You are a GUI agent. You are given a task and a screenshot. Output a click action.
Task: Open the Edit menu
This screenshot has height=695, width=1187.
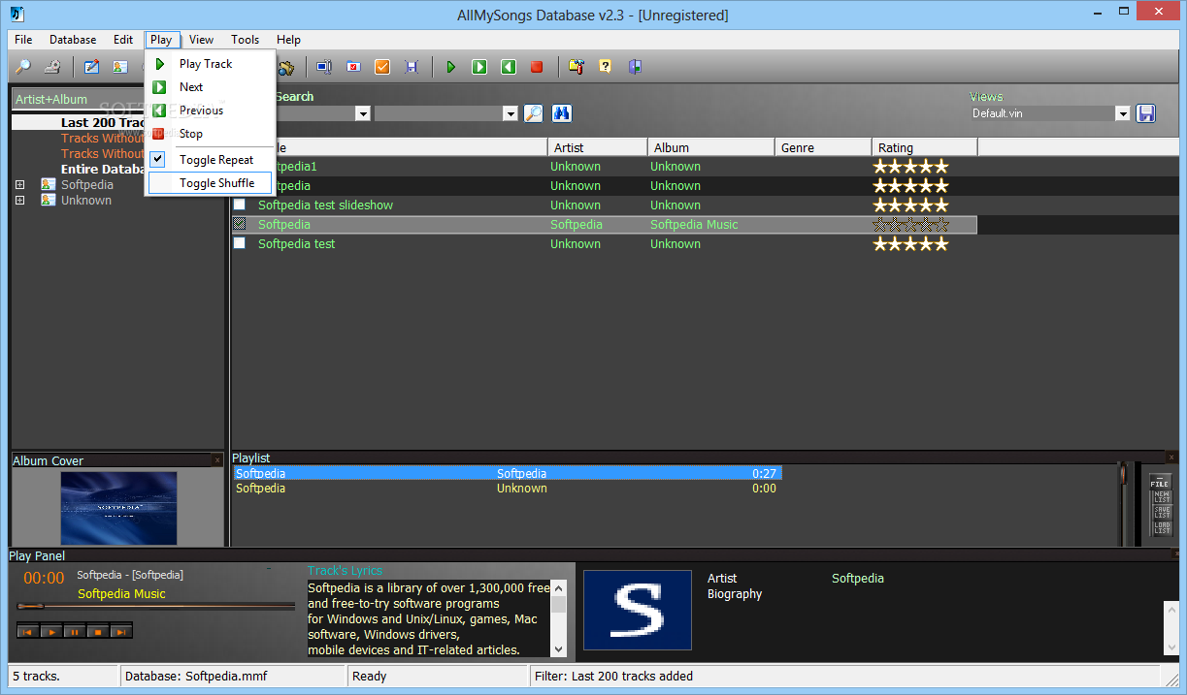pyautogui.click(x=123, y=40)
